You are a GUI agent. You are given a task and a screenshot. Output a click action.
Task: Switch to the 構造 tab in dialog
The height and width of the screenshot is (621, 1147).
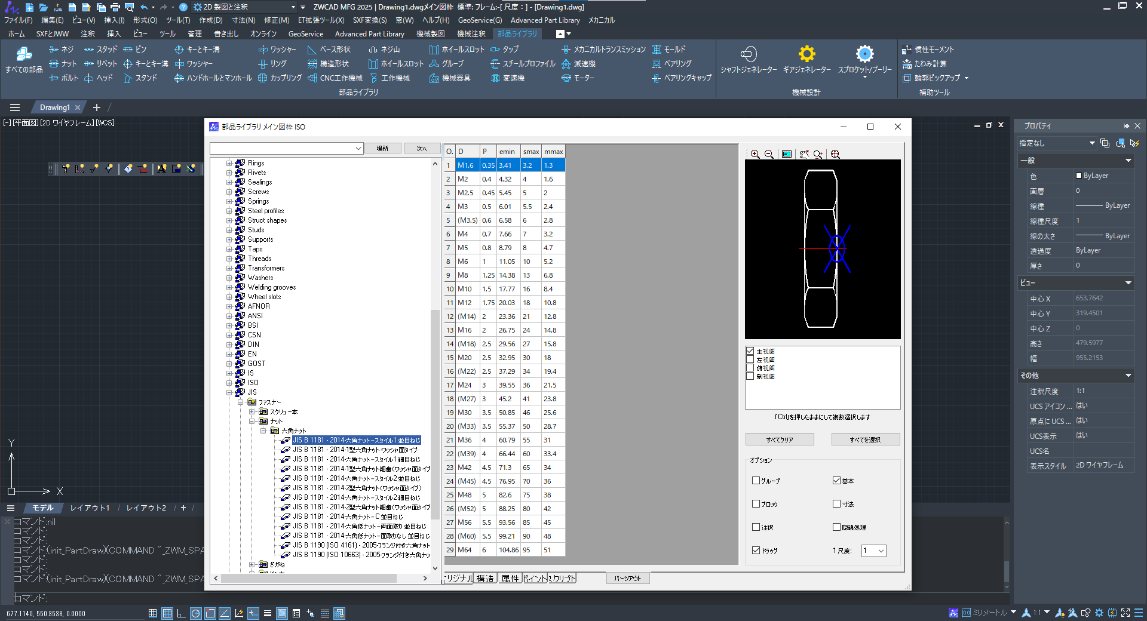pyautogui.click(x=485, y=578)
